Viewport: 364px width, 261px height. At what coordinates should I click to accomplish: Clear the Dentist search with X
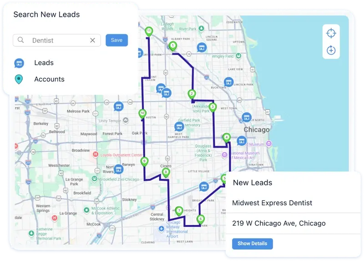93,40
